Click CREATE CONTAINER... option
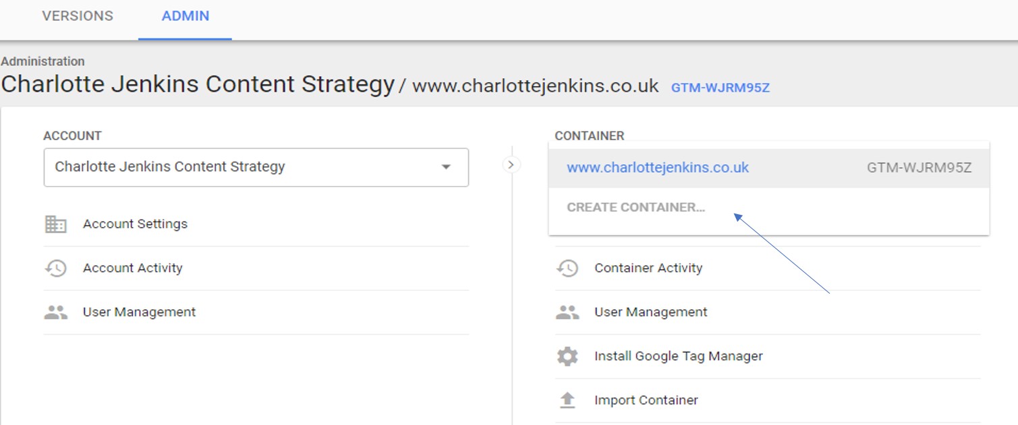The height and width of the screenshot is (425, 1018). point(635,207)
